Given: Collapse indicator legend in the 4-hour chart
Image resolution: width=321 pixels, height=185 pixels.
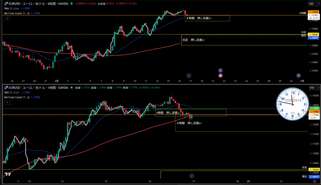Looking at the screenshot, I should (7, 18).
